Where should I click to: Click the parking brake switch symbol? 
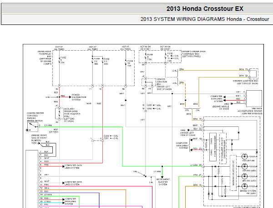pyautogui.click(x=33, y=127)
